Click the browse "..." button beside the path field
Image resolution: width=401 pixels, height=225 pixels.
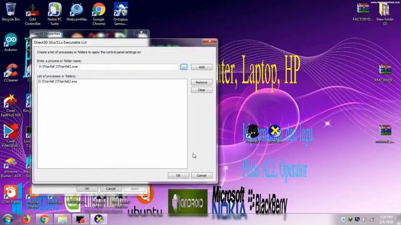(x=184, y=67)
